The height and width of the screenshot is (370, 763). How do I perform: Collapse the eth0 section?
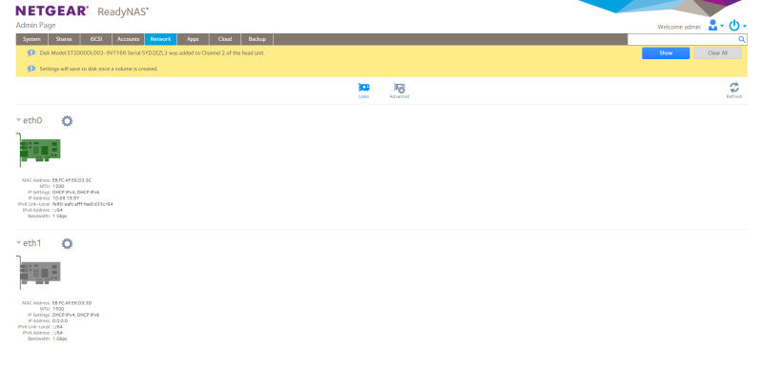[x=18, y=120]
